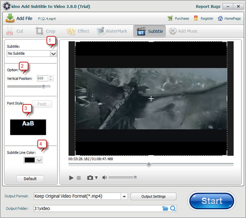Open the Report Bugs link
The height and width of the screenshot is (218, 246).
(208, 6)
